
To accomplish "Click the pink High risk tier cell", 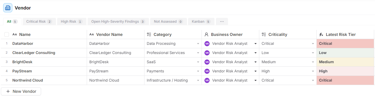I will pyautogui.click(x=345, y=71).
